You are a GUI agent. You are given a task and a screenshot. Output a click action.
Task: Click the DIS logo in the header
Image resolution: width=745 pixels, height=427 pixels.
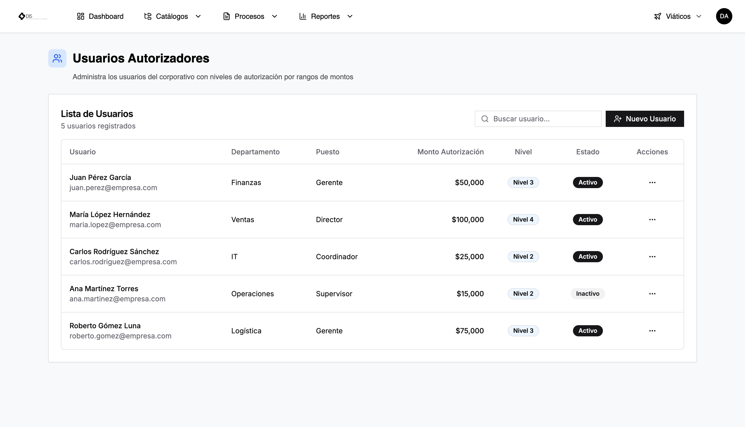pyautogui.click(x=32, y=16)
